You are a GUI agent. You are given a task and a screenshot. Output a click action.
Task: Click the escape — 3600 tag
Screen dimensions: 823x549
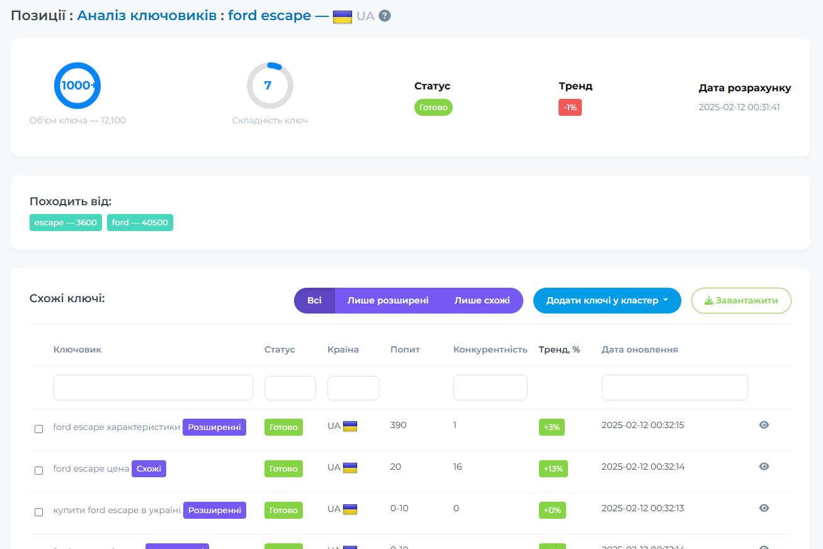tap(65, 223)
